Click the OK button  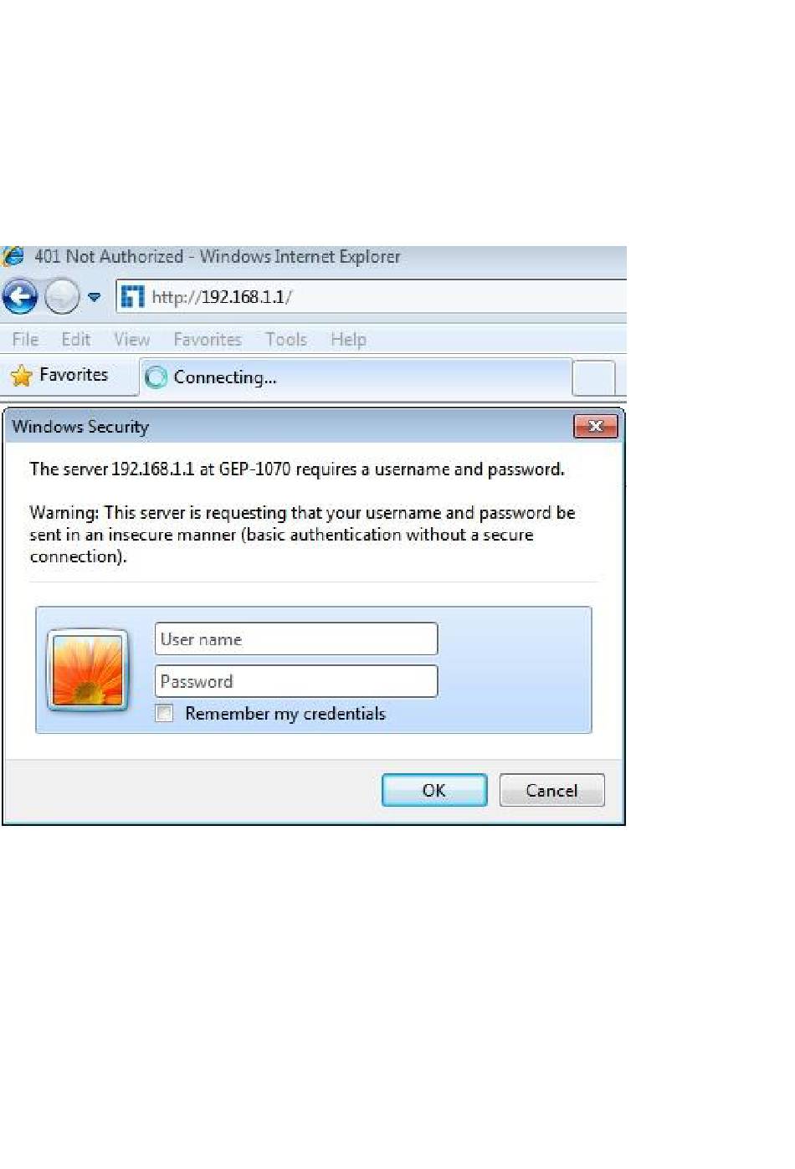coord(434,790)
